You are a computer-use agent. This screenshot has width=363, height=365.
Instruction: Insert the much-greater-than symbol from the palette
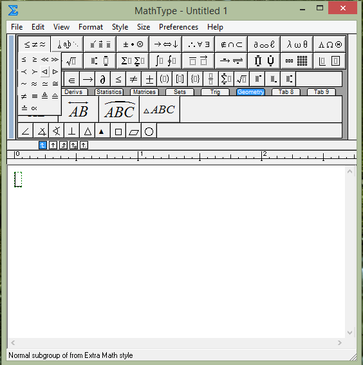click(55, 60)
